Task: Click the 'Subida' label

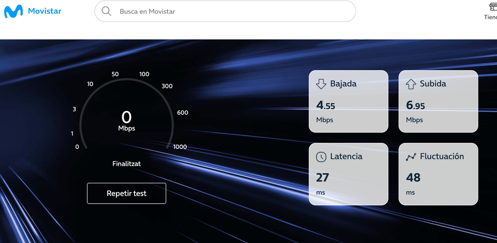Action: point(433,84)
